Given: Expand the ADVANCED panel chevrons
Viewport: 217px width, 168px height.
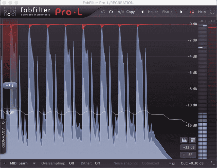Looking at the screenshot, I should click(3, 123).
